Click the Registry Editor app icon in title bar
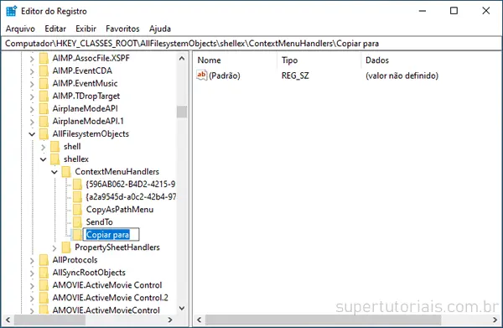 tap(11, 11)
